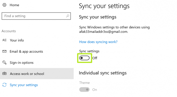
Task: Open Your info page
Action: [17, 40]
